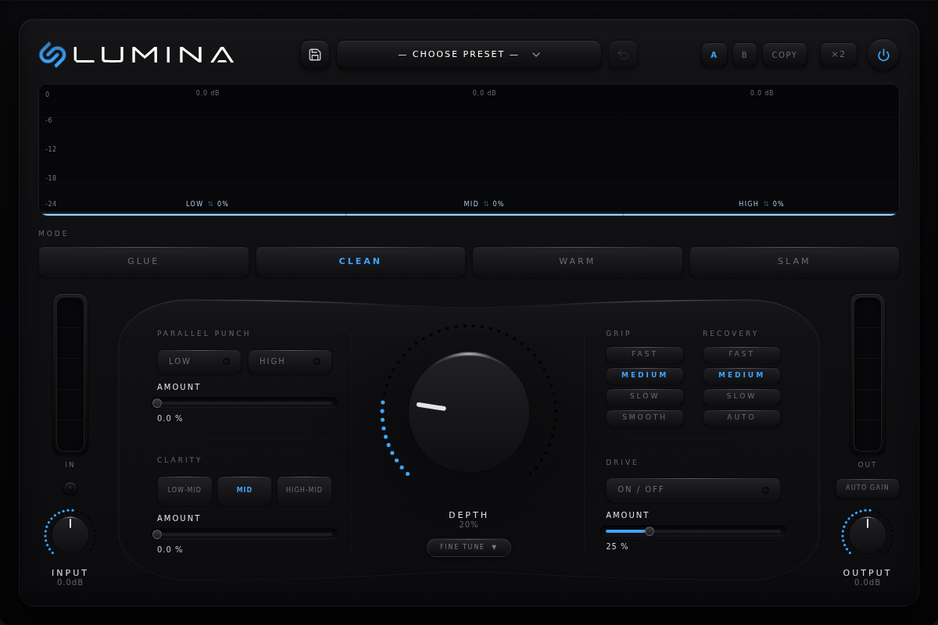Open the Choose Preset dropdown
Screen dimensions: 938x625
[469, 55]
